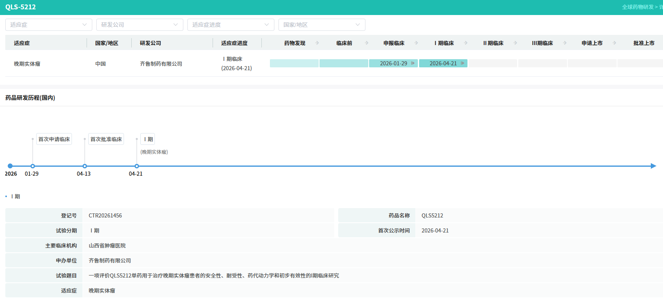663x299 pixels.
Task: Click play arrow icon beside 2026-04-21
Action: (463, 63)
